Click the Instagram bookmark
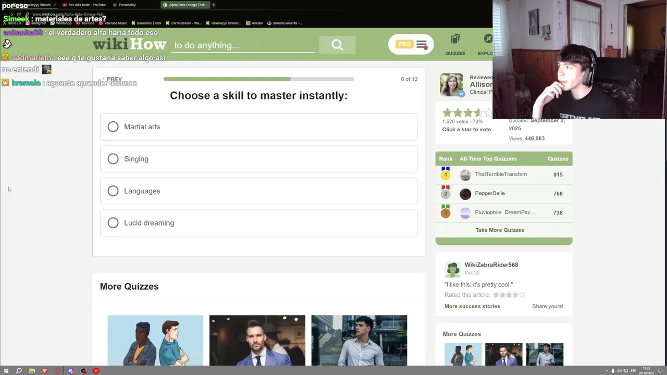 (x=36, y=23)
